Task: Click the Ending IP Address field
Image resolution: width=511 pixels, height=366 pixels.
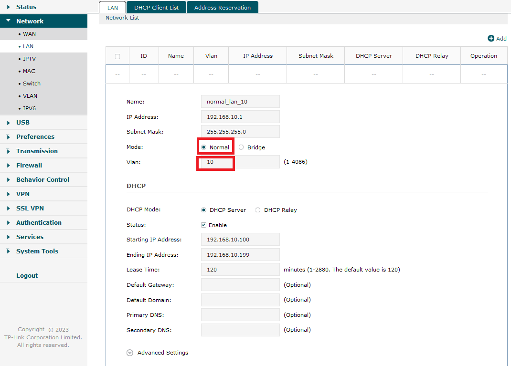Action: [x=240, y=255]
